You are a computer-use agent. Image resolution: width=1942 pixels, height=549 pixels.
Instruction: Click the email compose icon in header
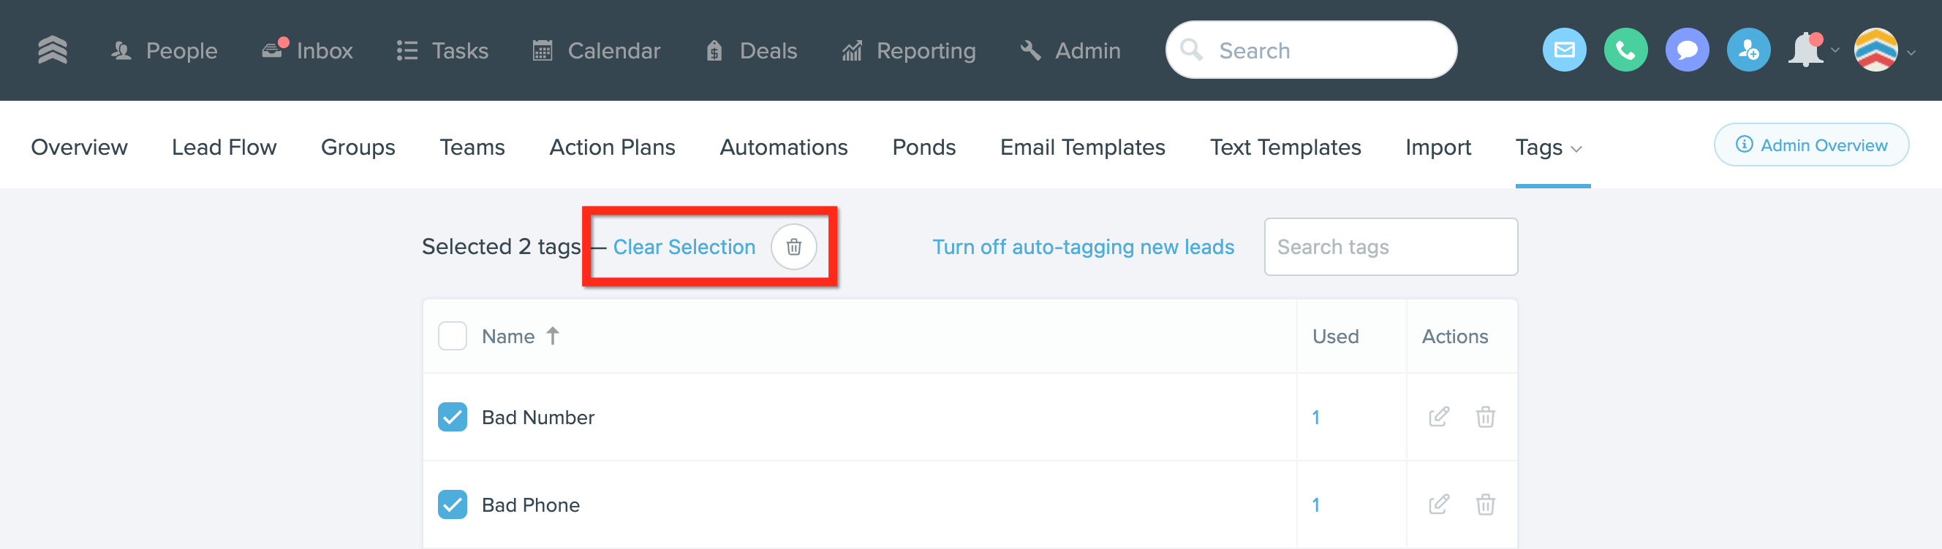[x=1563, y=50]
